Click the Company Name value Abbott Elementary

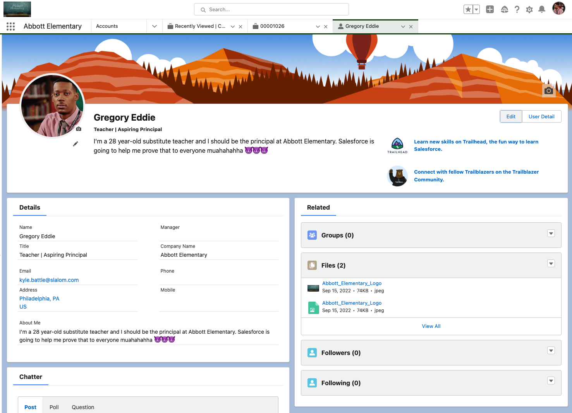pos(184,255)
